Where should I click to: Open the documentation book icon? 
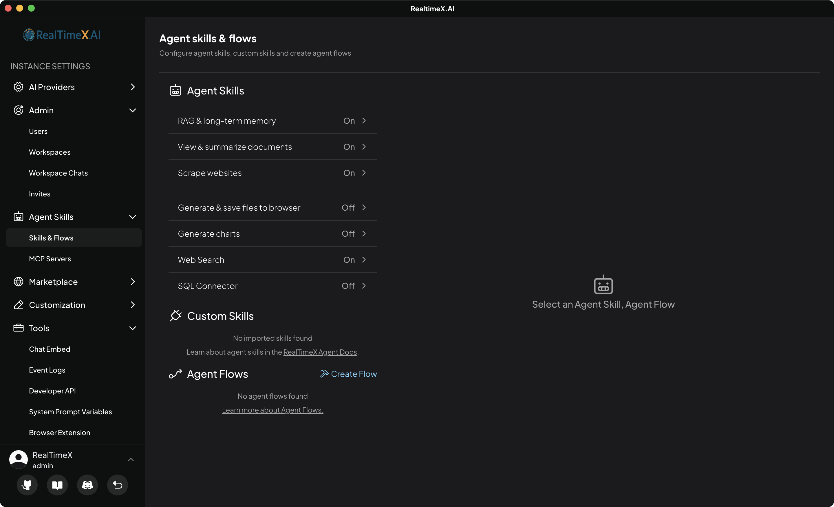(x=57, y=485)
